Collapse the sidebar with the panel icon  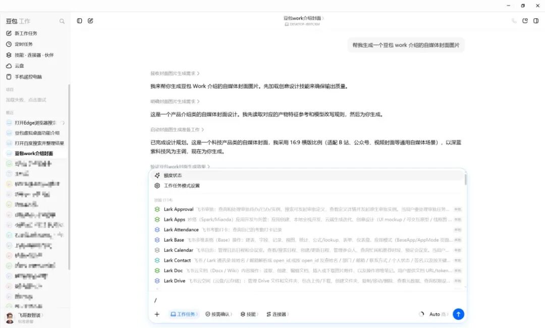[80, 21]
